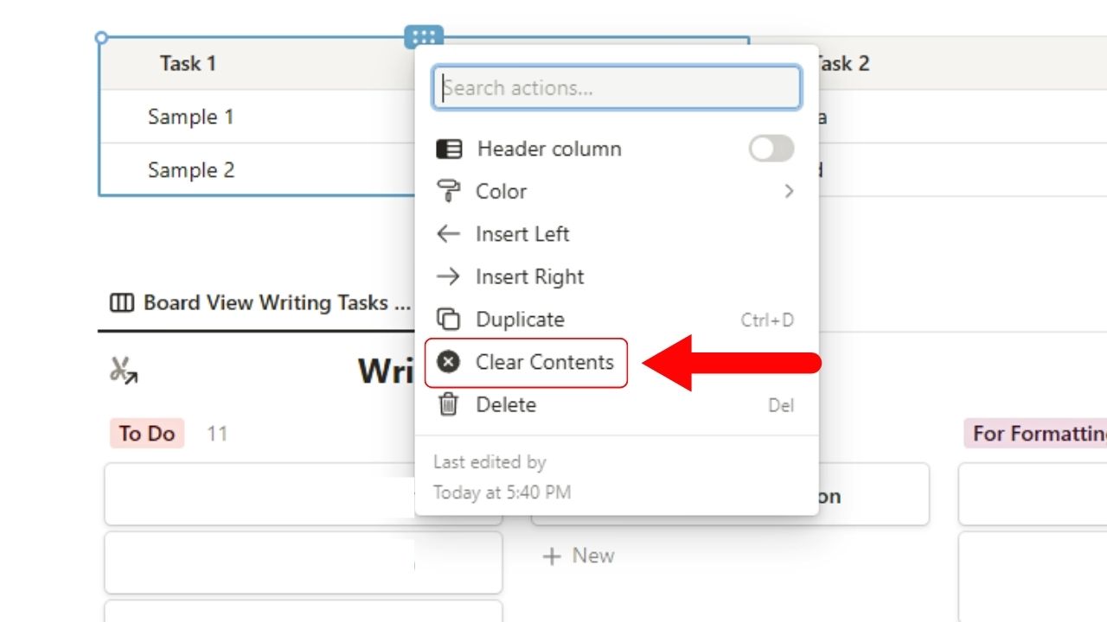
Task: Click the New button under the board column
Action: tap(579, 555)
